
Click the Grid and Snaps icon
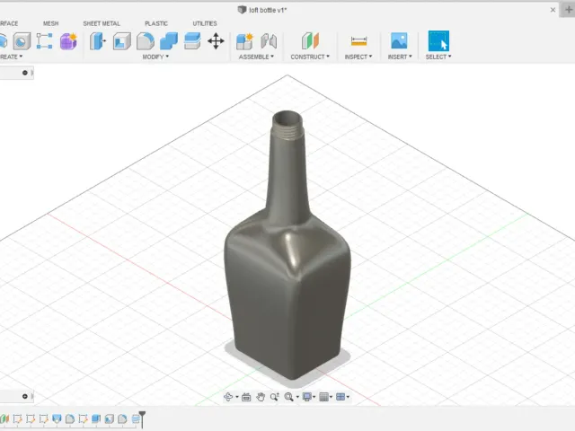(x=323, y=397)
